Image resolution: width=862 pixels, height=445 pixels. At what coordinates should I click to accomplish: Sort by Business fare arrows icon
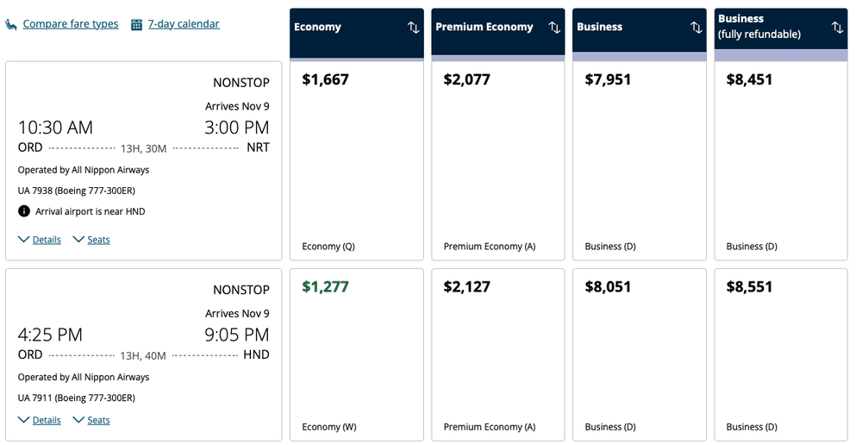coord(696,28)
